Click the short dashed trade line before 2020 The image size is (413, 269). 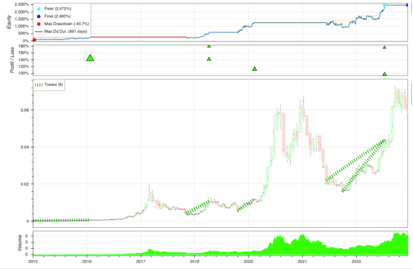[246, 205]
